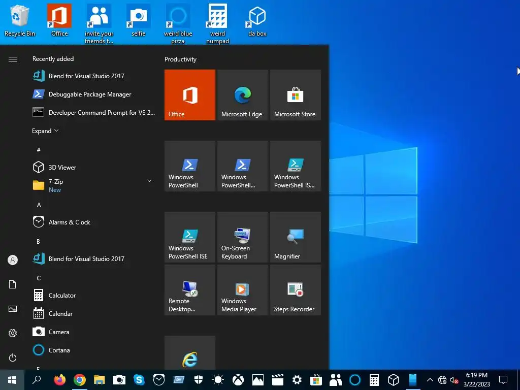Viewport: 520px width, 390px height.
Task: Open 3D Viewer from app list
Action: [x=93, y=167]
